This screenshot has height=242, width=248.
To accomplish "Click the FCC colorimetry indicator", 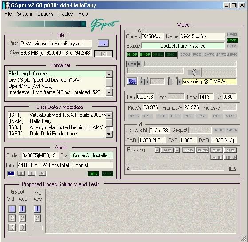I will click(197, 55).
